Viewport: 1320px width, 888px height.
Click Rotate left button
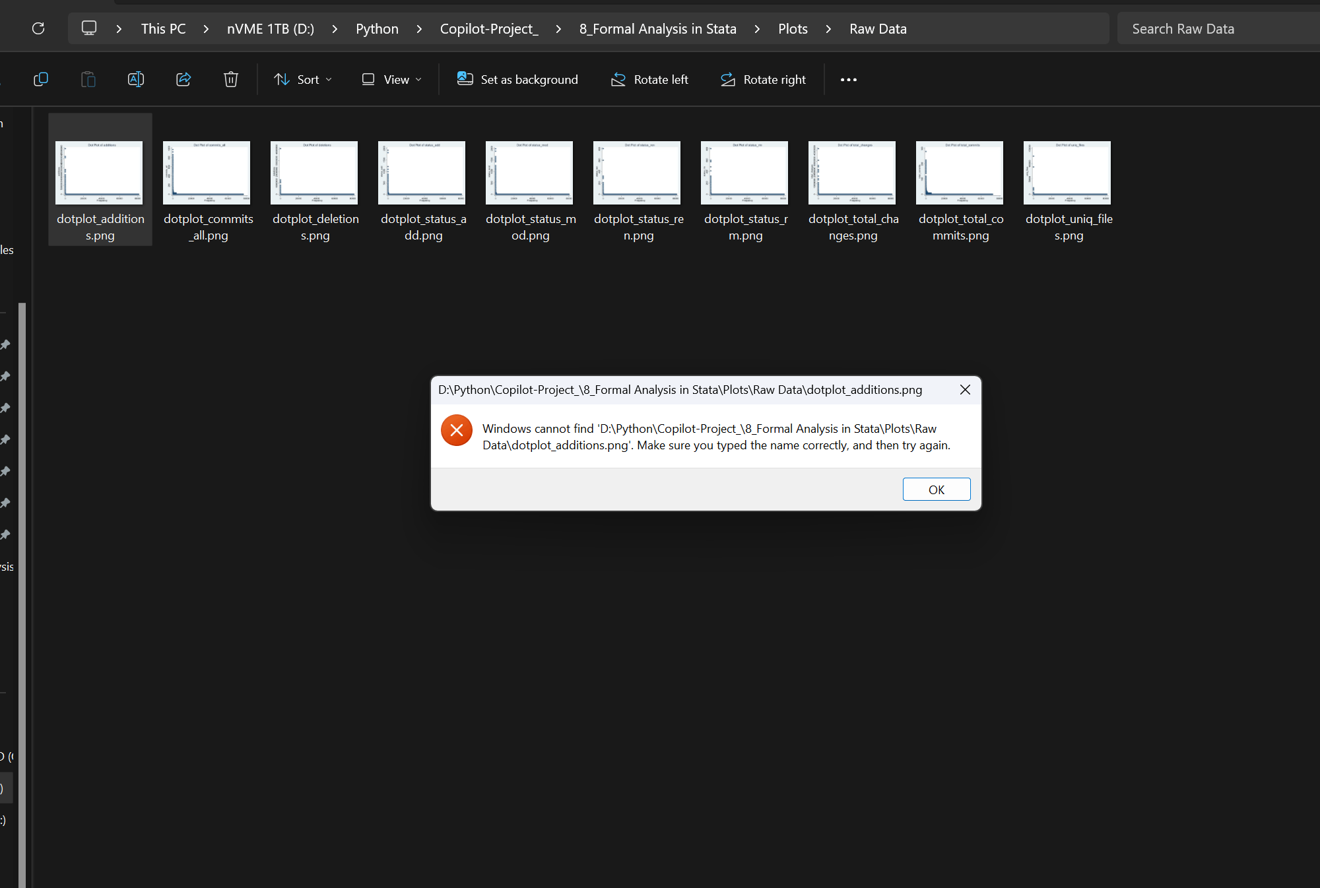(649, 79)
